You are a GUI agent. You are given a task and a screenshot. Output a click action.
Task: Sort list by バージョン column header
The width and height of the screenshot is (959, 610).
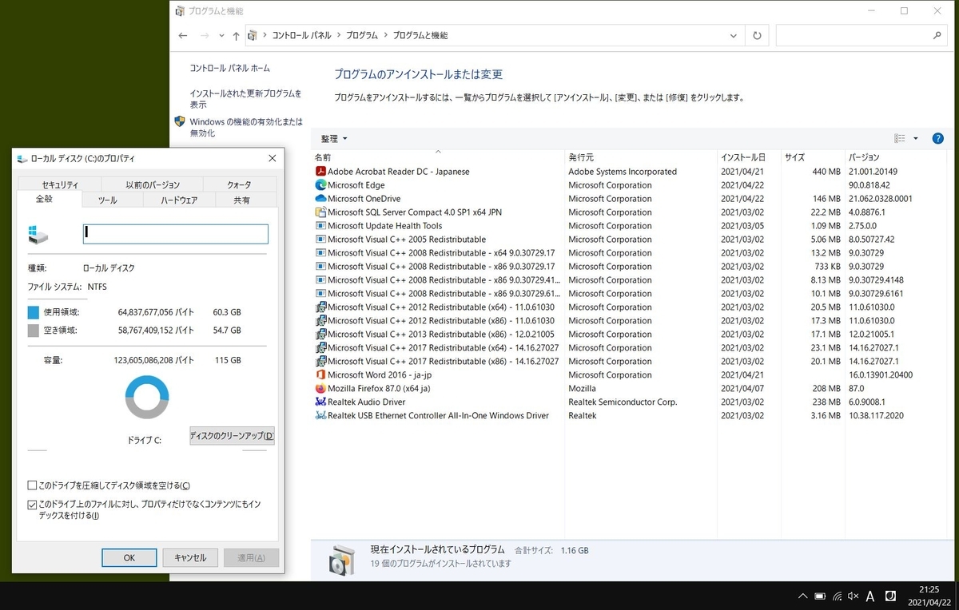tap(895, 157)
